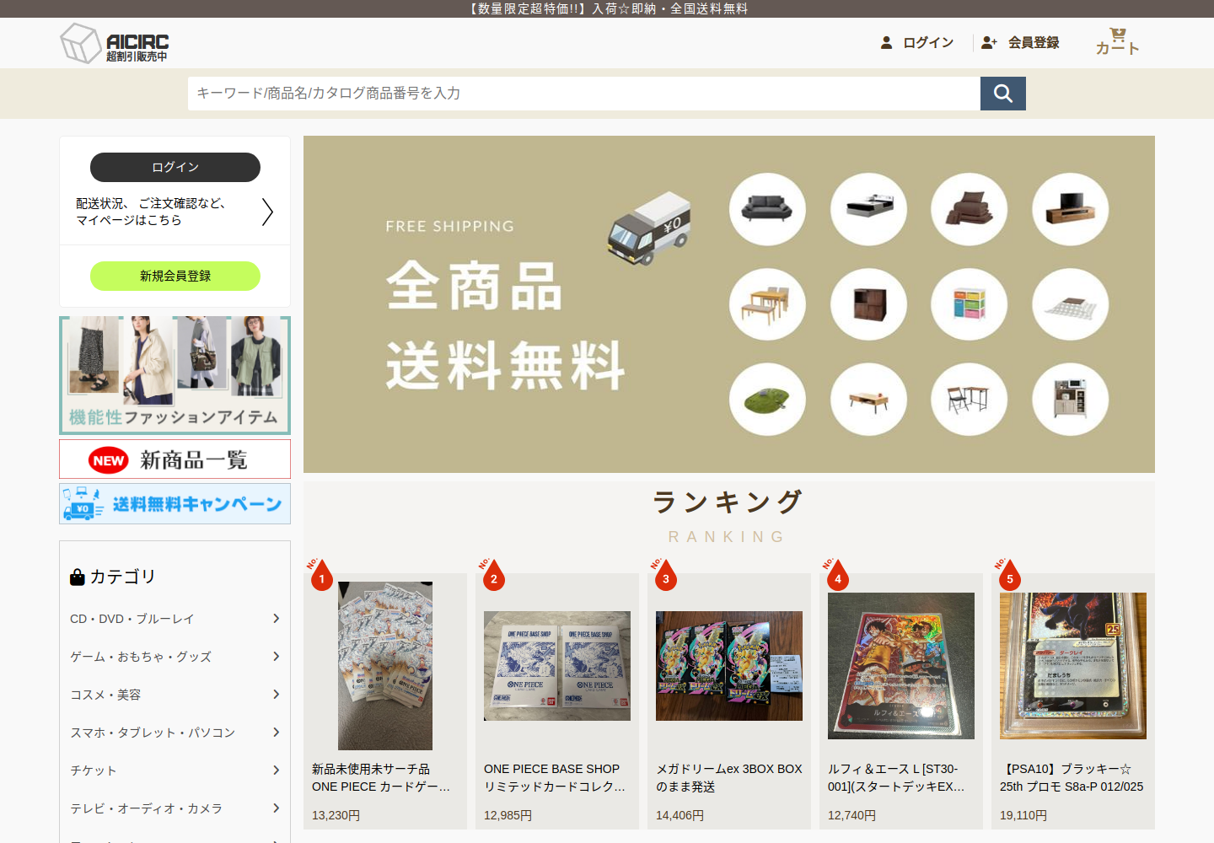
Task: Open ONE PIECE card packs product image
Action: 385,666
